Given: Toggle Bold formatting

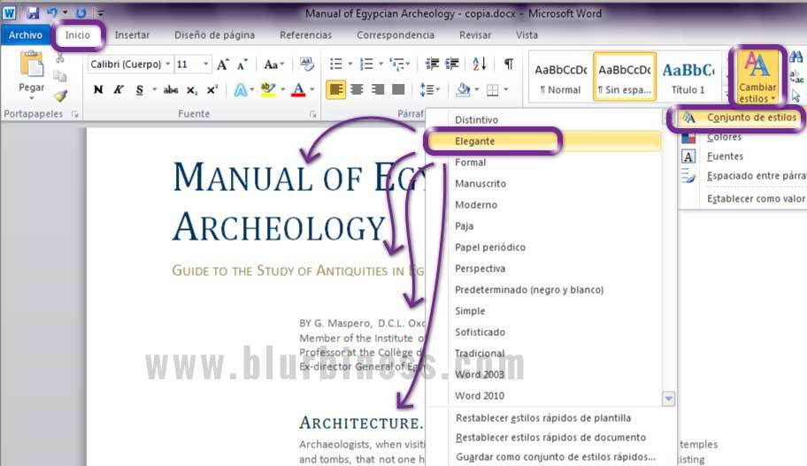Looking at the screenshot, I should (98, 90).
